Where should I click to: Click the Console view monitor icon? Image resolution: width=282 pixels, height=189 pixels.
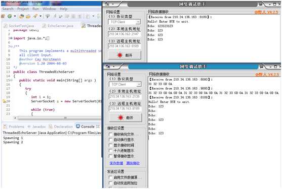78,127
